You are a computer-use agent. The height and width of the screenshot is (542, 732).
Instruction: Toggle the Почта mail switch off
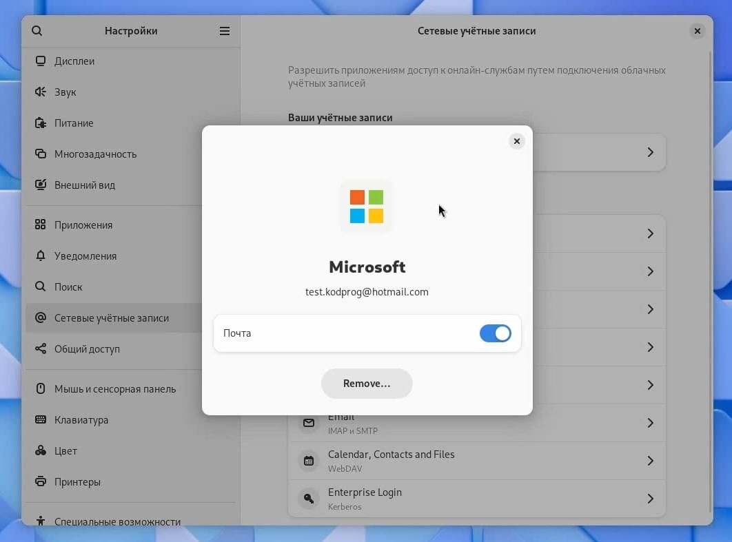click(495, 333)
